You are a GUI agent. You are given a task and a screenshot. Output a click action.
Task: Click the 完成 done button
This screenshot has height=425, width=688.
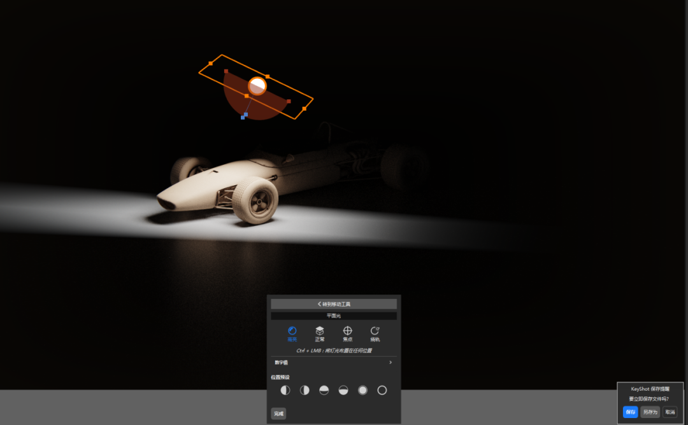pyautogui.click(x=278, y=414)
